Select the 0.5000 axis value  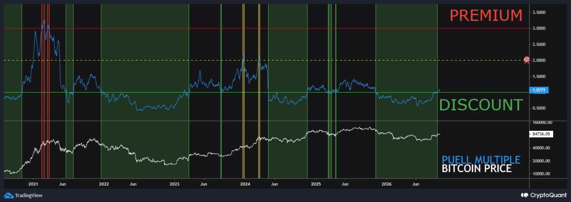coord(539,108)
